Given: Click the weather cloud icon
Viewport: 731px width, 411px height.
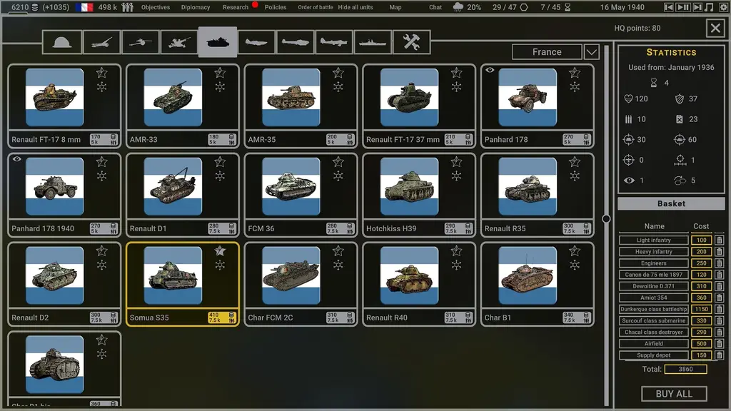Looking at the screenshot, I should click(x=458, y=7).
